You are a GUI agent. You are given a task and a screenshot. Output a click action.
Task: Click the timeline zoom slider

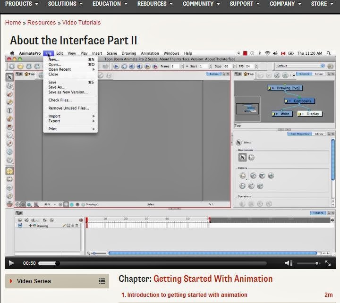coord(99,253)
